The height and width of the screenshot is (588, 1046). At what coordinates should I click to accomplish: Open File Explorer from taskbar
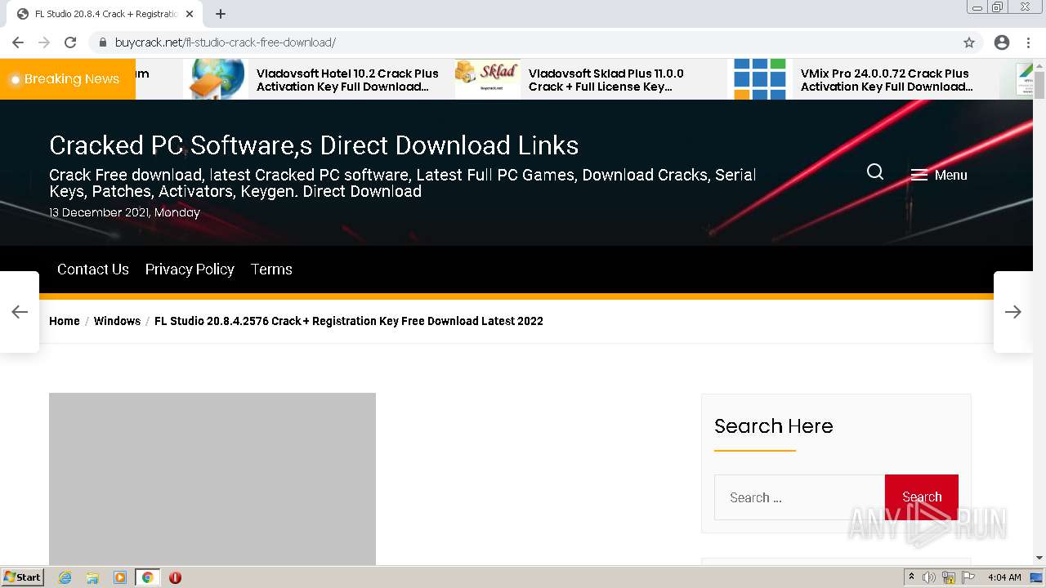tap(92, 577)
